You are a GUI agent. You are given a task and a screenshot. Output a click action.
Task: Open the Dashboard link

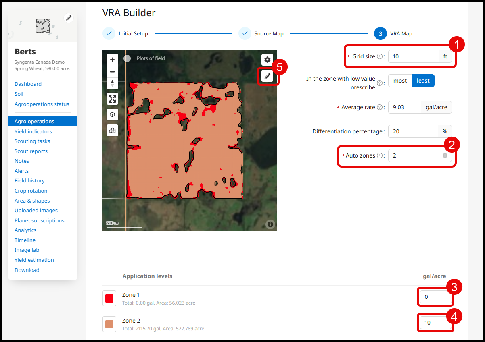(28, 84)
